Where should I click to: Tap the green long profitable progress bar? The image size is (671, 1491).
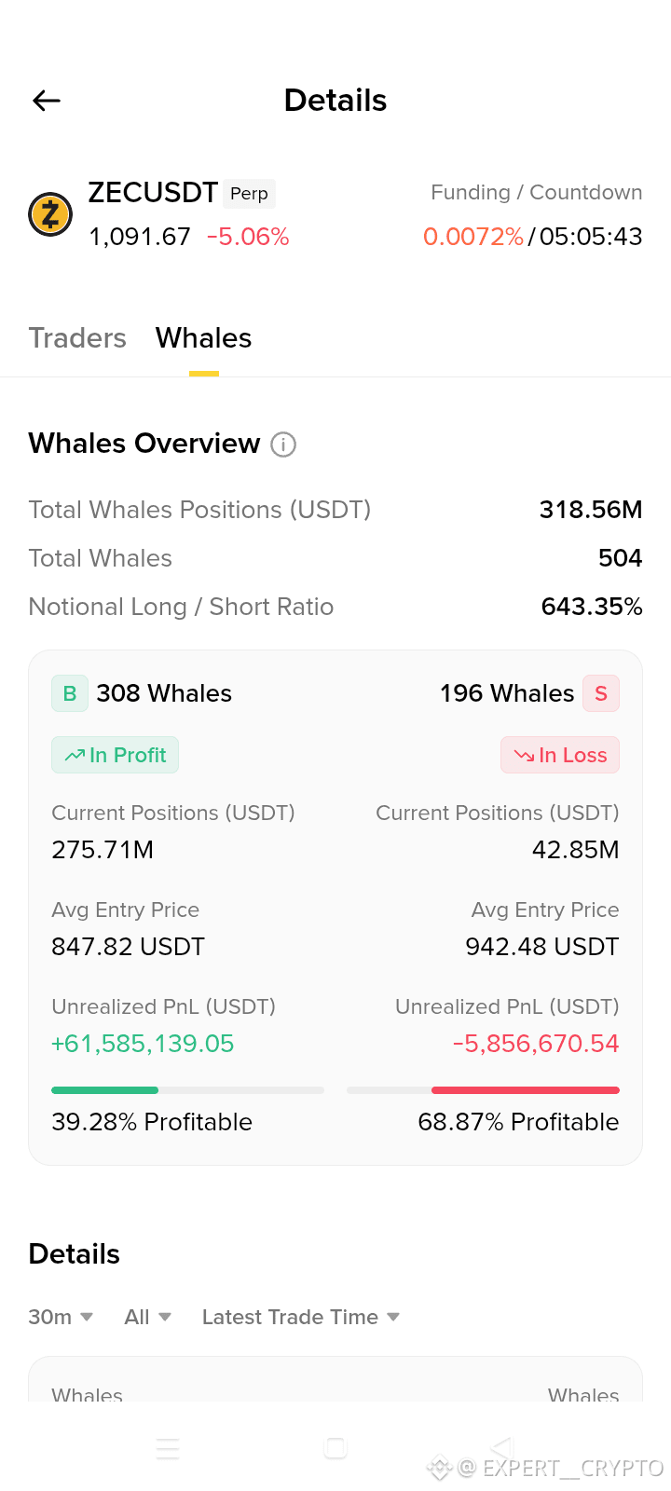187,1089
